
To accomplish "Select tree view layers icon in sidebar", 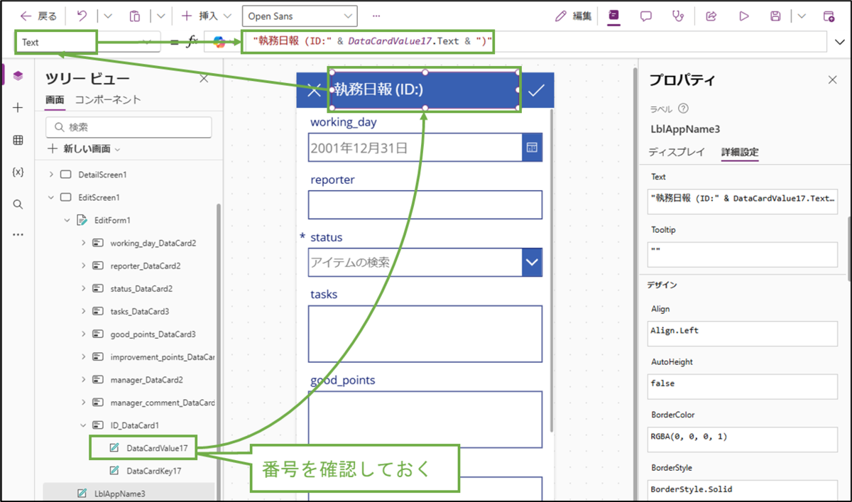I will click(18, 76).
